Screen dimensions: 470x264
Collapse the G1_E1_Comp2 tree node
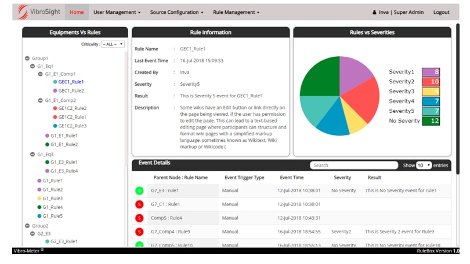(40, 100)
